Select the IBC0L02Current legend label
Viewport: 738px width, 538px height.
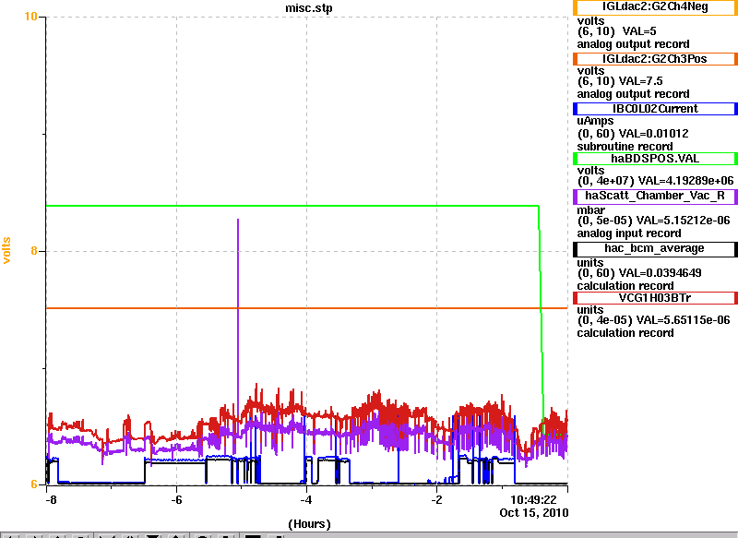click(x=655, y=109)
